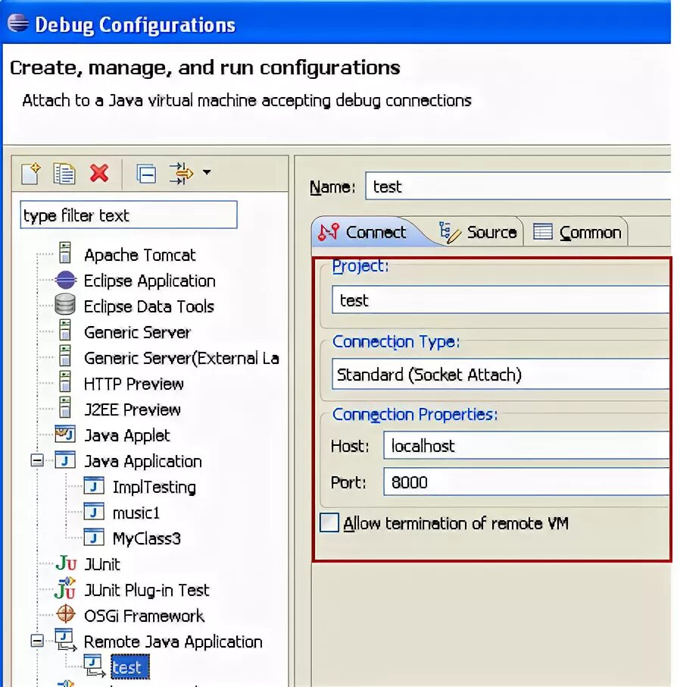680x687 pixels.
Task: Select the MyClass3 configuration
Action: [147, 538]
